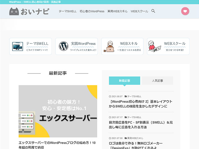Click the pink heart button
The image size is (199, 149).
click(185, 11)
